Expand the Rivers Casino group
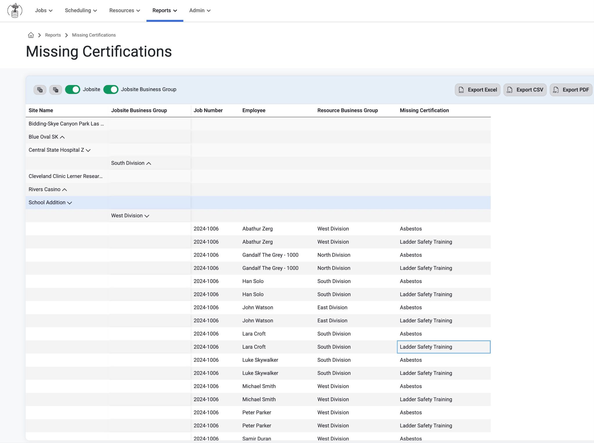This screenshot has width=594, height=443. click(x=65, y=190)
